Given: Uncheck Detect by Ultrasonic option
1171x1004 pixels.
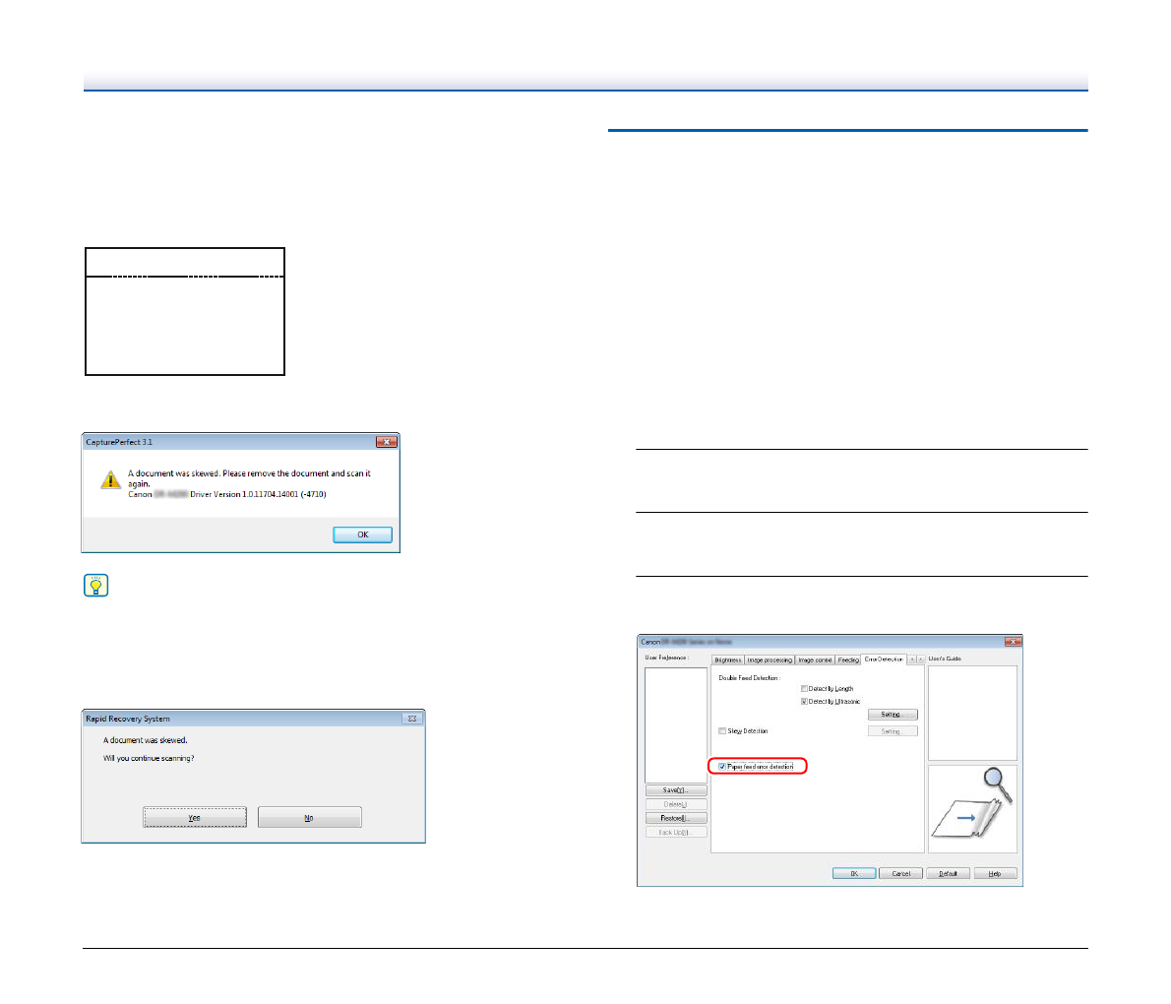Looking at the screenshot, I should pyautogui.click(x=804, y=702).
